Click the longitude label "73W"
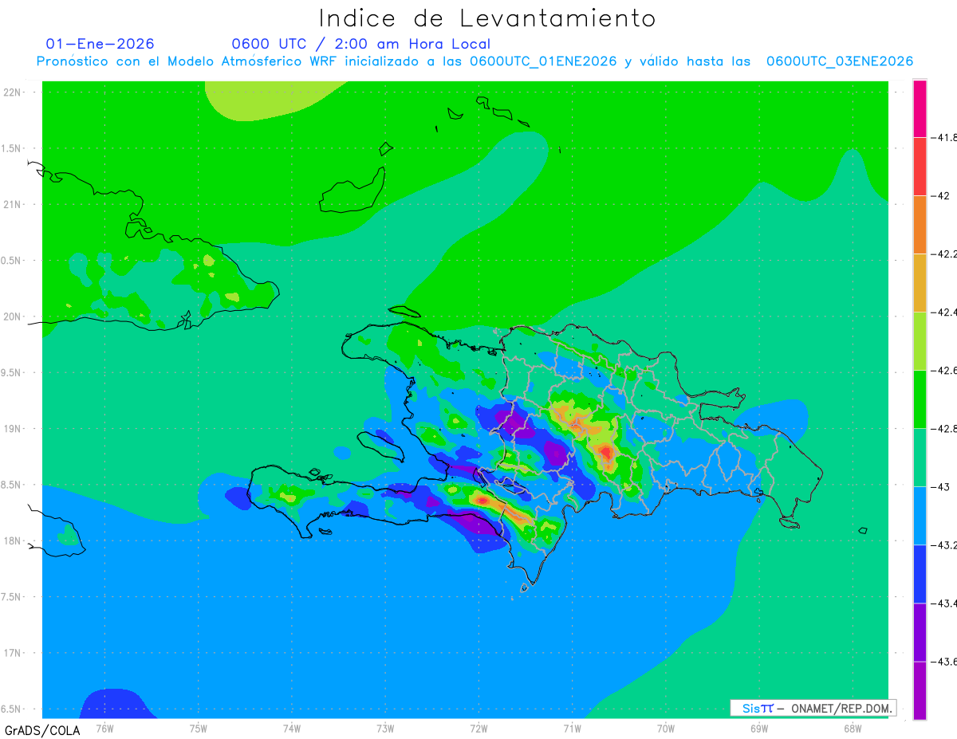 point(385,728)
